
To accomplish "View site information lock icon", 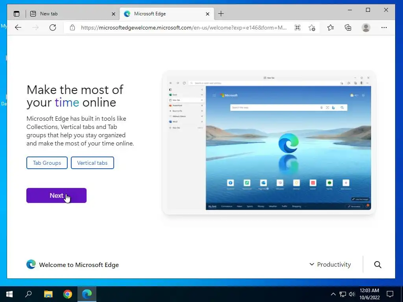I will coord(72,28).
